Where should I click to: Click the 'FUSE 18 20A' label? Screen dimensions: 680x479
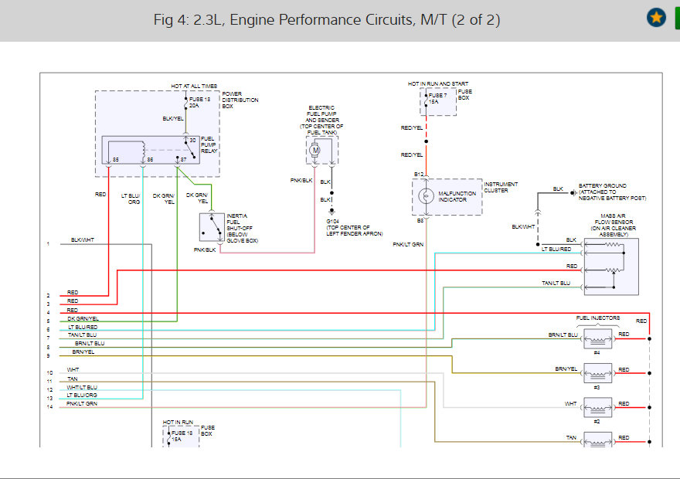pos(199,102)
